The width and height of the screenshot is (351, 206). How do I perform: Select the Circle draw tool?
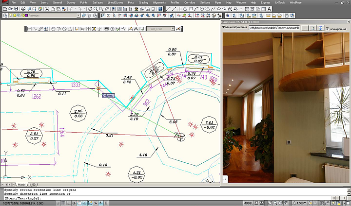tap(202, 9)
